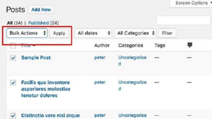Click the comments bubble column icon
Viewport: 212px width, 119px height.
(x=190, y=45)
